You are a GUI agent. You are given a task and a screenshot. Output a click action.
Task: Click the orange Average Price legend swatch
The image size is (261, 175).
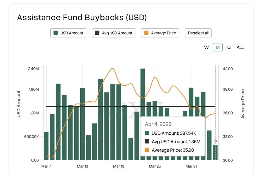click(x=146, y=33)
